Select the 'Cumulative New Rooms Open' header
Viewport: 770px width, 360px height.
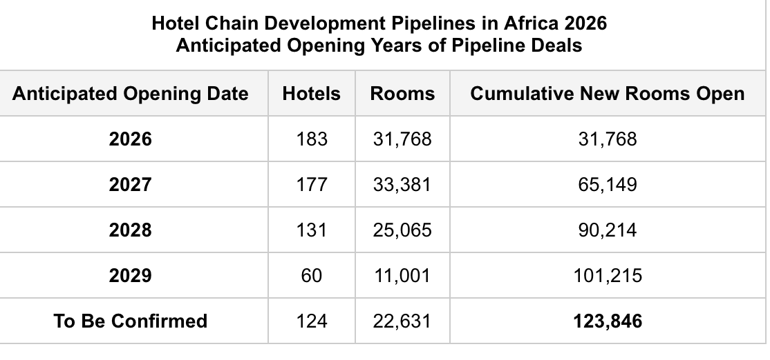(607, 94)
